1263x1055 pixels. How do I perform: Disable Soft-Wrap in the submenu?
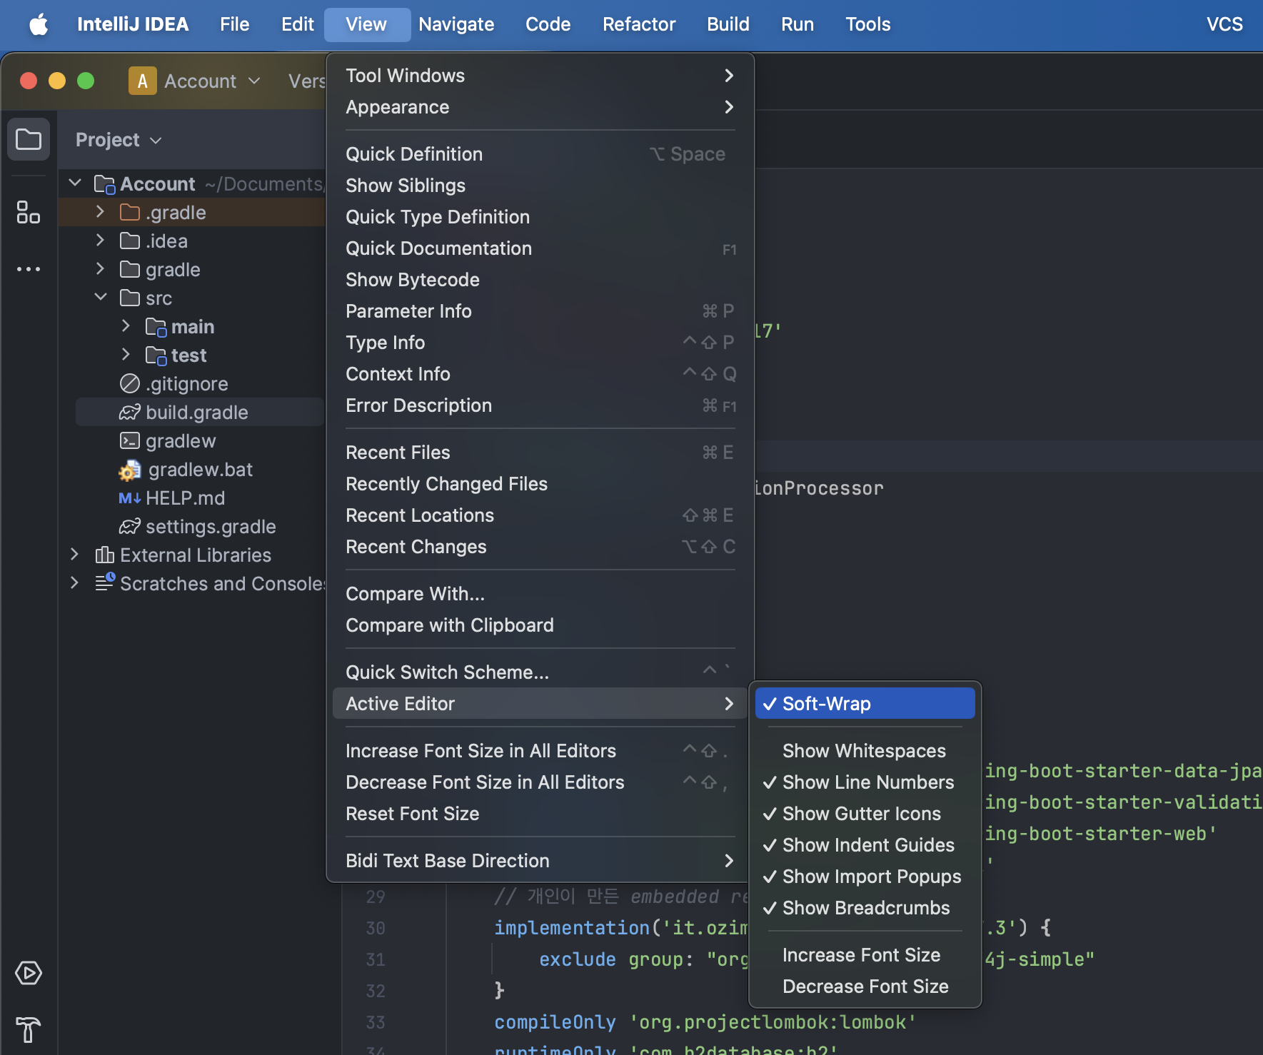tap(865, 703)
